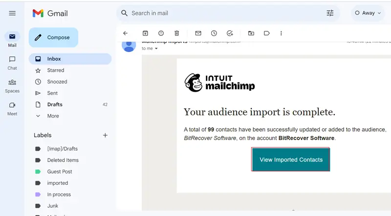391x216 pixels.
Task: Delete this email with trash icon
Action: tap(177, 33)
